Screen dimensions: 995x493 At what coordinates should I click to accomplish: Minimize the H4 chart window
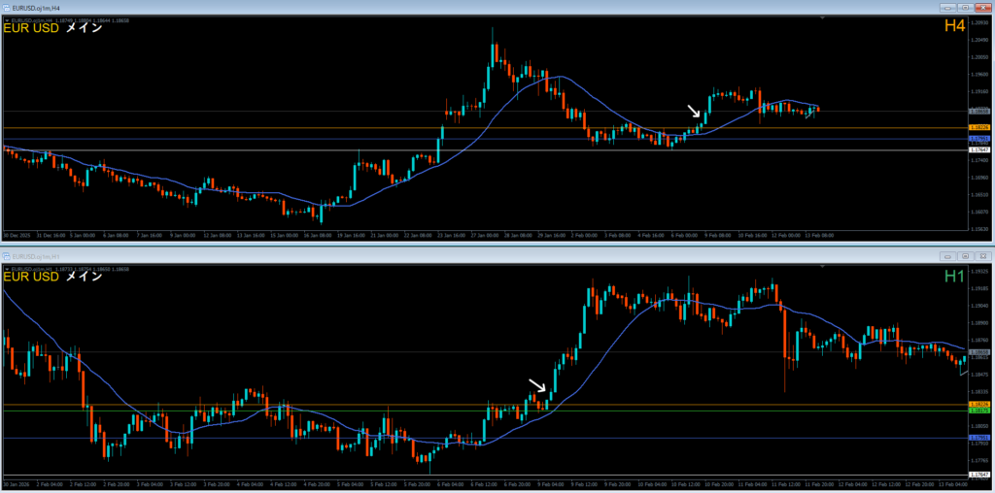click(948, 8)
